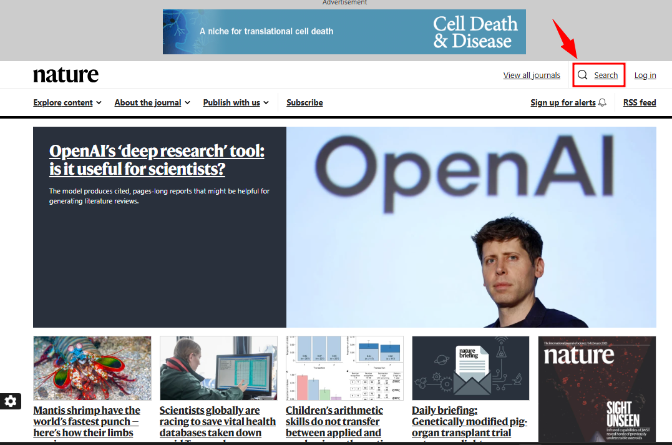
Task: Click the mantis shrimp article thumbnail
Action: click(92, 368)
